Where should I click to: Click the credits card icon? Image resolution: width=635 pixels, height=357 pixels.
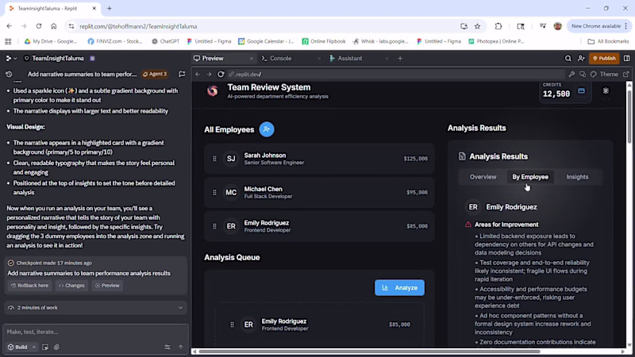581,91
